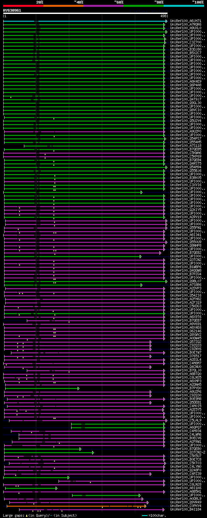
Task: Select hit label UniRef100_Q9GL30
Action: [x=186, y=103]
